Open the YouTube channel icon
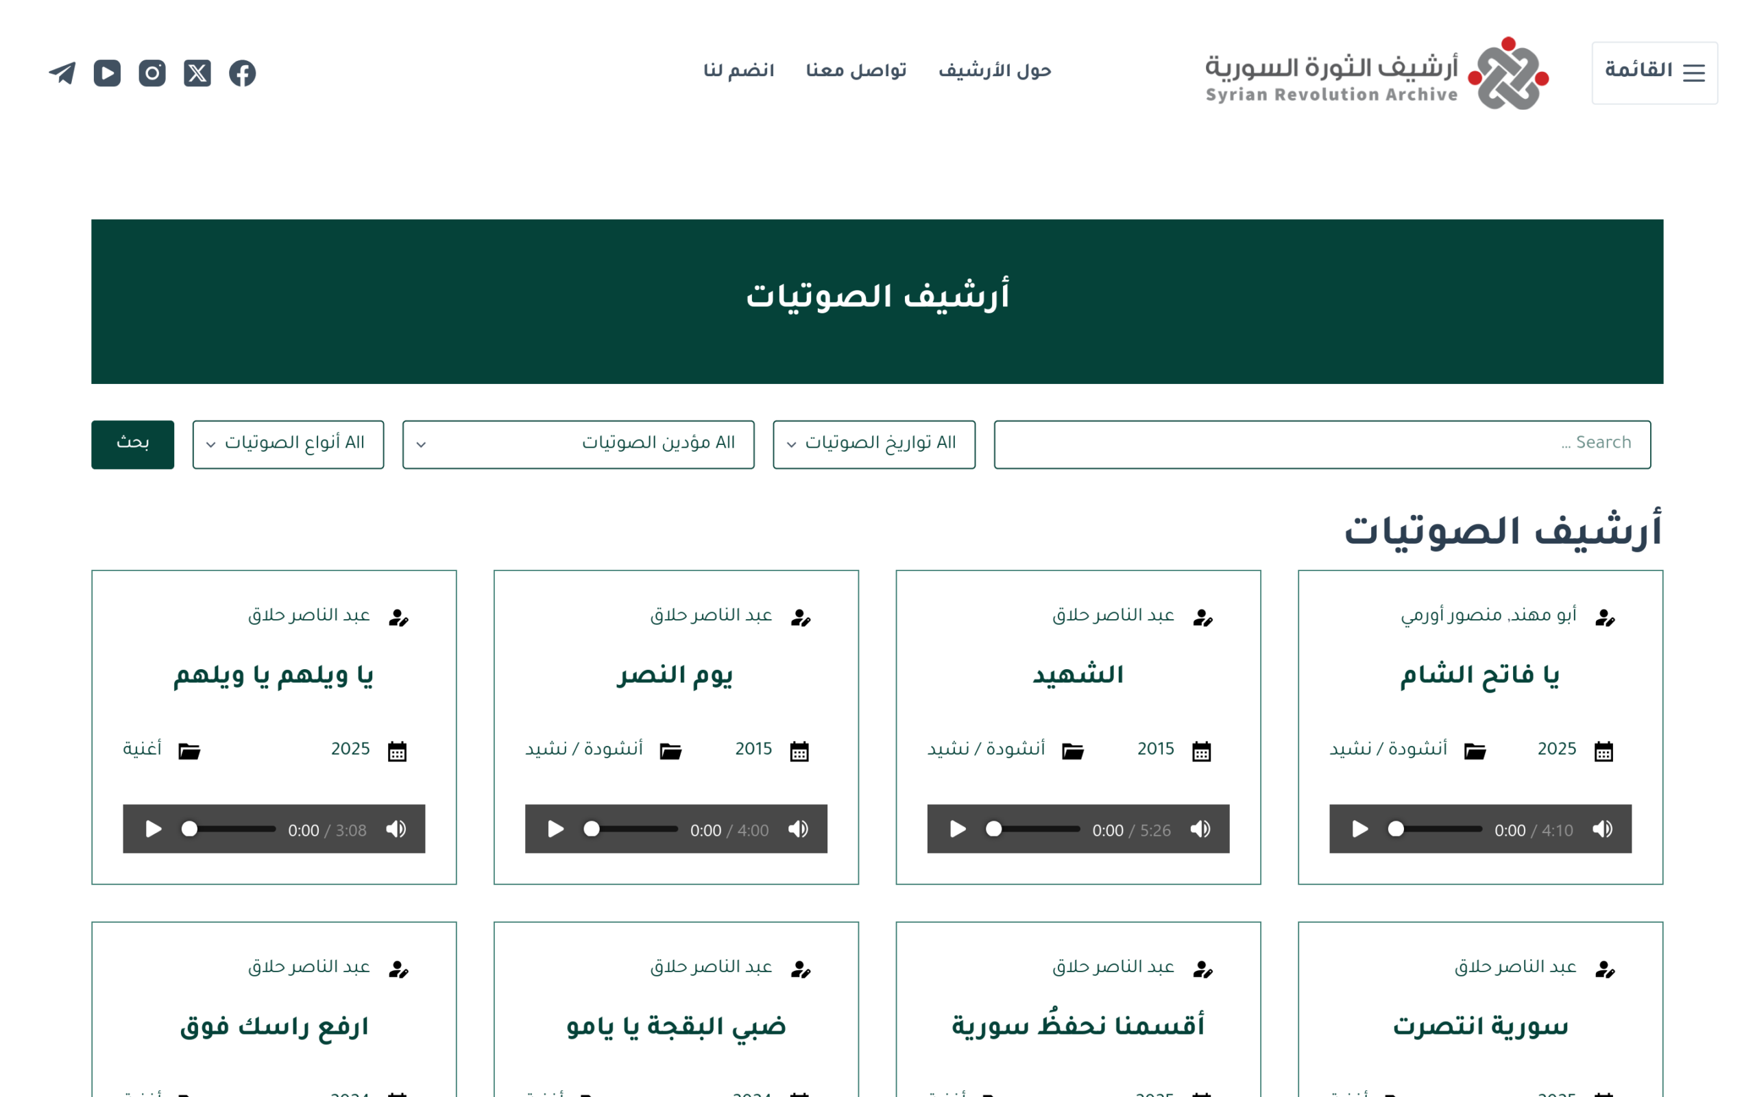Screen dimensions: 1755x1097 [108, 73]
